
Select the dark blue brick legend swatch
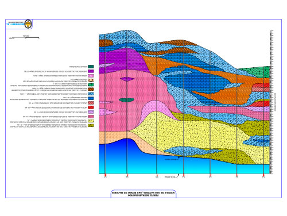pos(91,98)
